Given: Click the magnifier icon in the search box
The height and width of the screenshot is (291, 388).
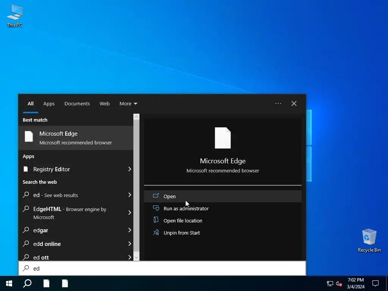Looking at the screenshot, I should pos(26,268).
